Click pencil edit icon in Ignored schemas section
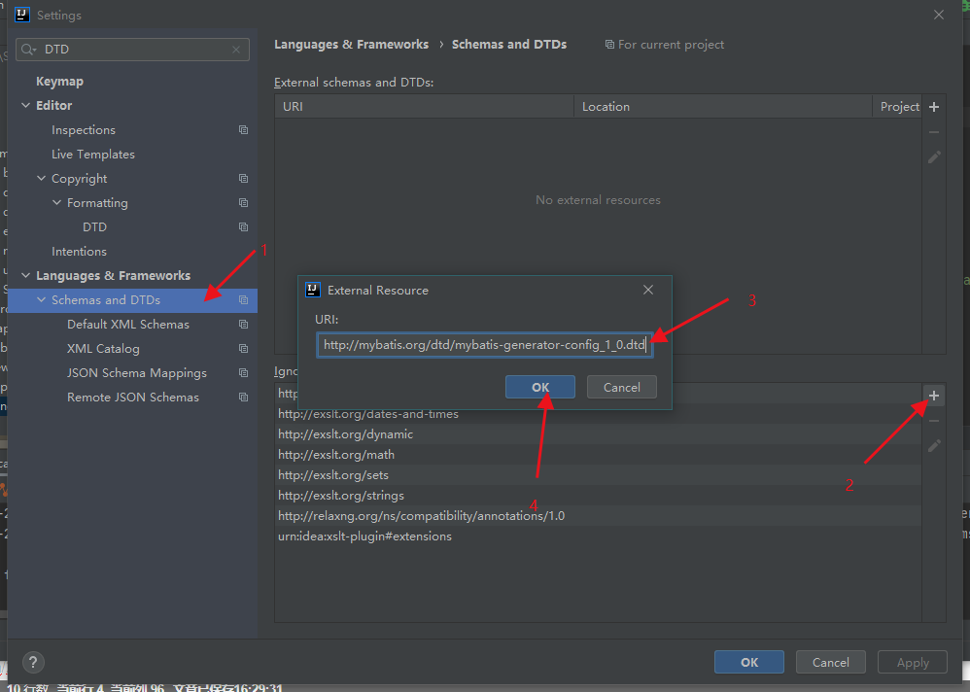 [933, 445]
